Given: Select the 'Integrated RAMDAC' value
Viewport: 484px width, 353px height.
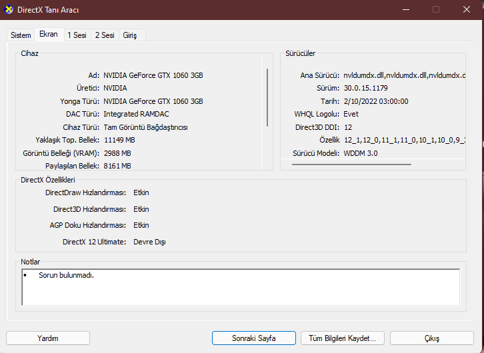Looking at the screenshot, I should [136, 114].
